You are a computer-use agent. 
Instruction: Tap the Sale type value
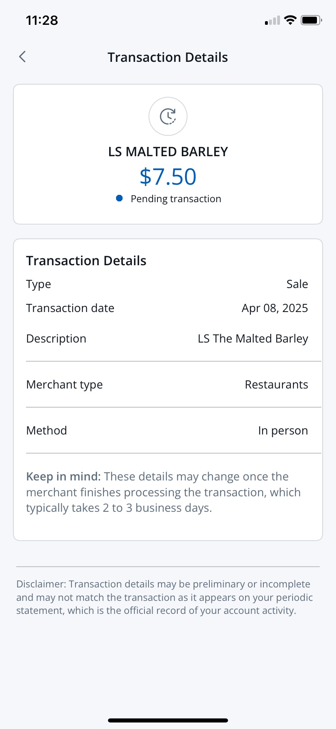[297, 284]
